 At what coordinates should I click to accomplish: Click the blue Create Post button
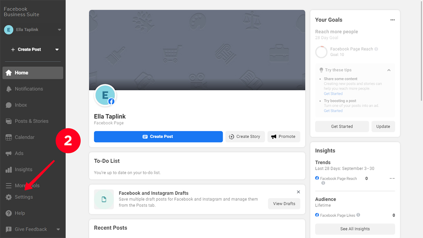point(158,137)
